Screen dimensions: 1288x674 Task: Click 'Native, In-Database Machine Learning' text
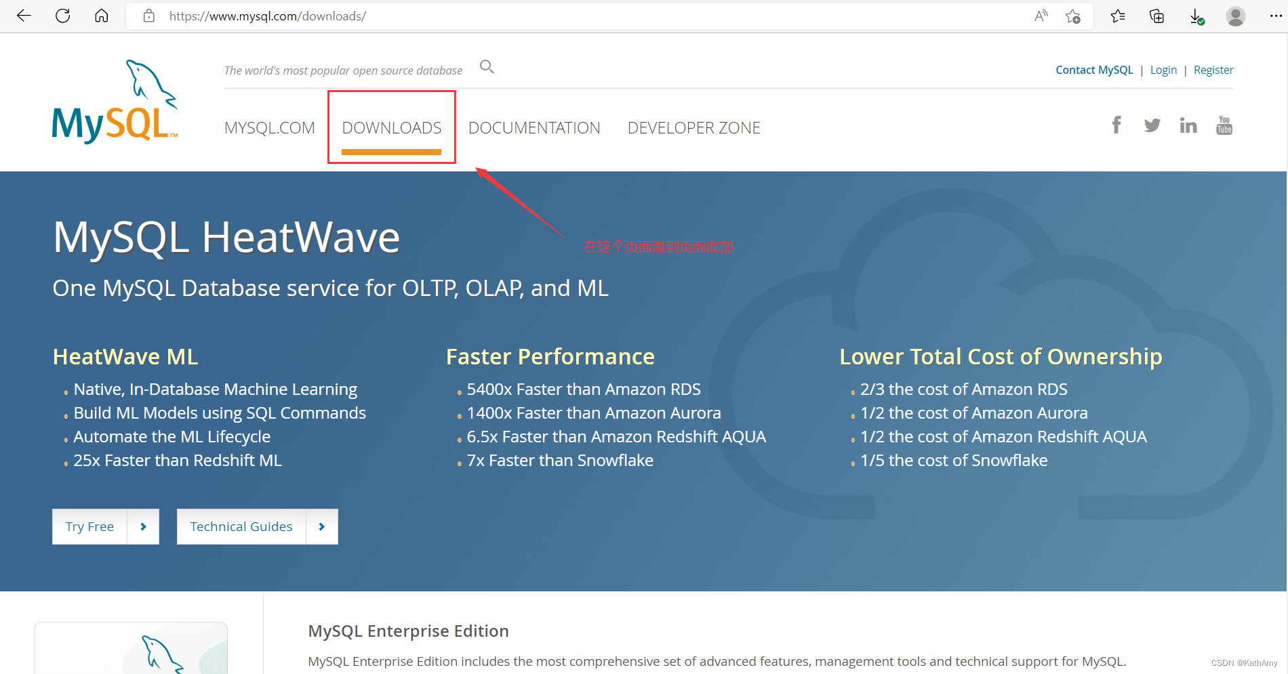tap(216, 389)
